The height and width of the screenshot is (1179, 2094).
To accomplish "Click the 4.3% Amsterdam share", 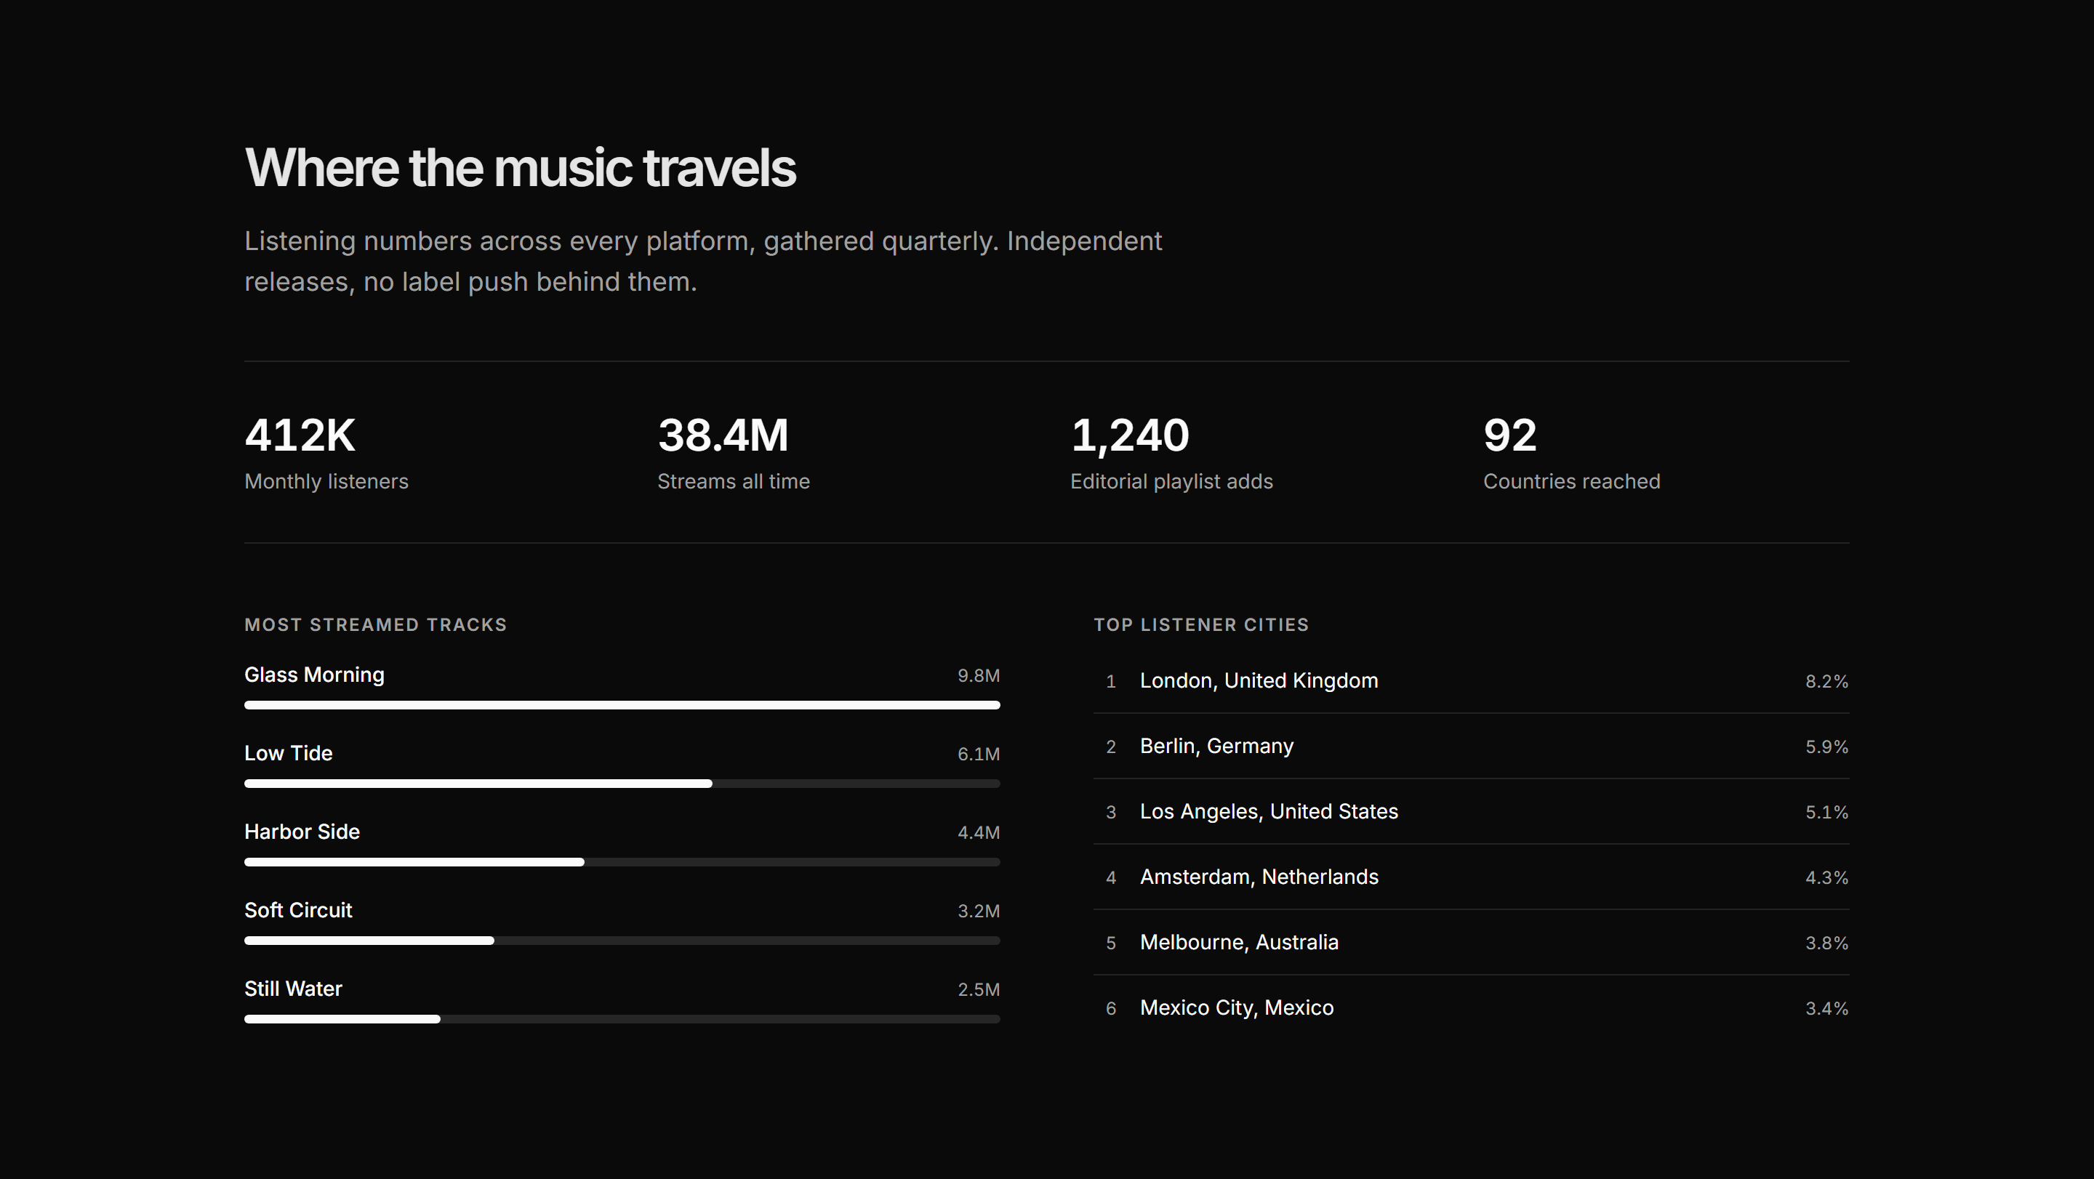I will (1826, 878).
